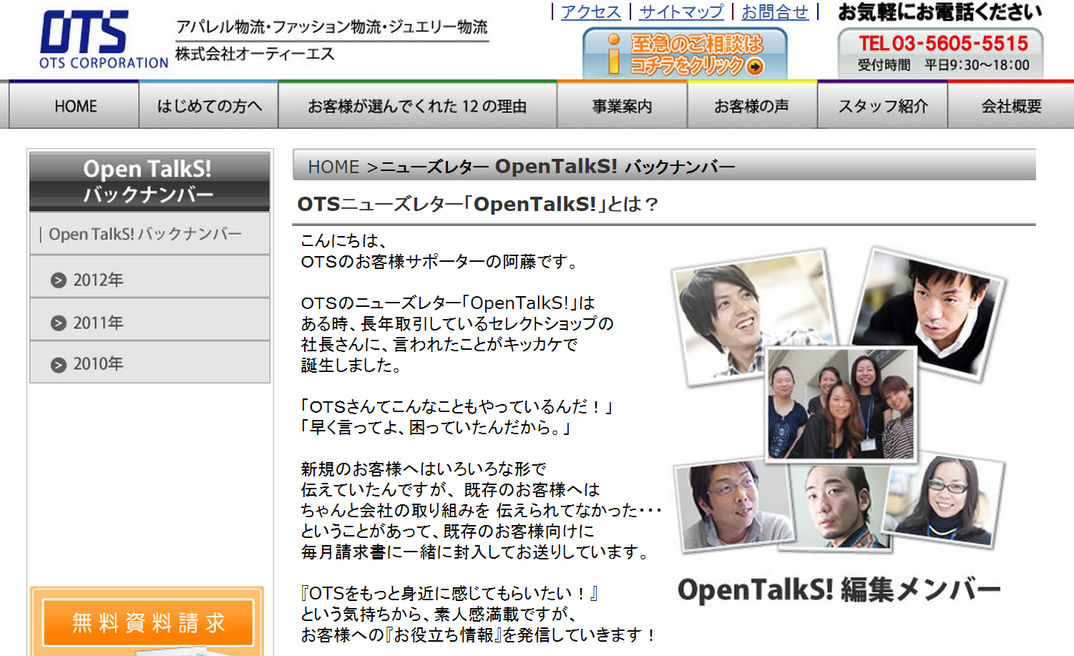The height and width of the screenshot is (656, 1074).
Task: Click the bottom-right woman with glasses photo
Action: pyautogui.click(x=943, y=501)
